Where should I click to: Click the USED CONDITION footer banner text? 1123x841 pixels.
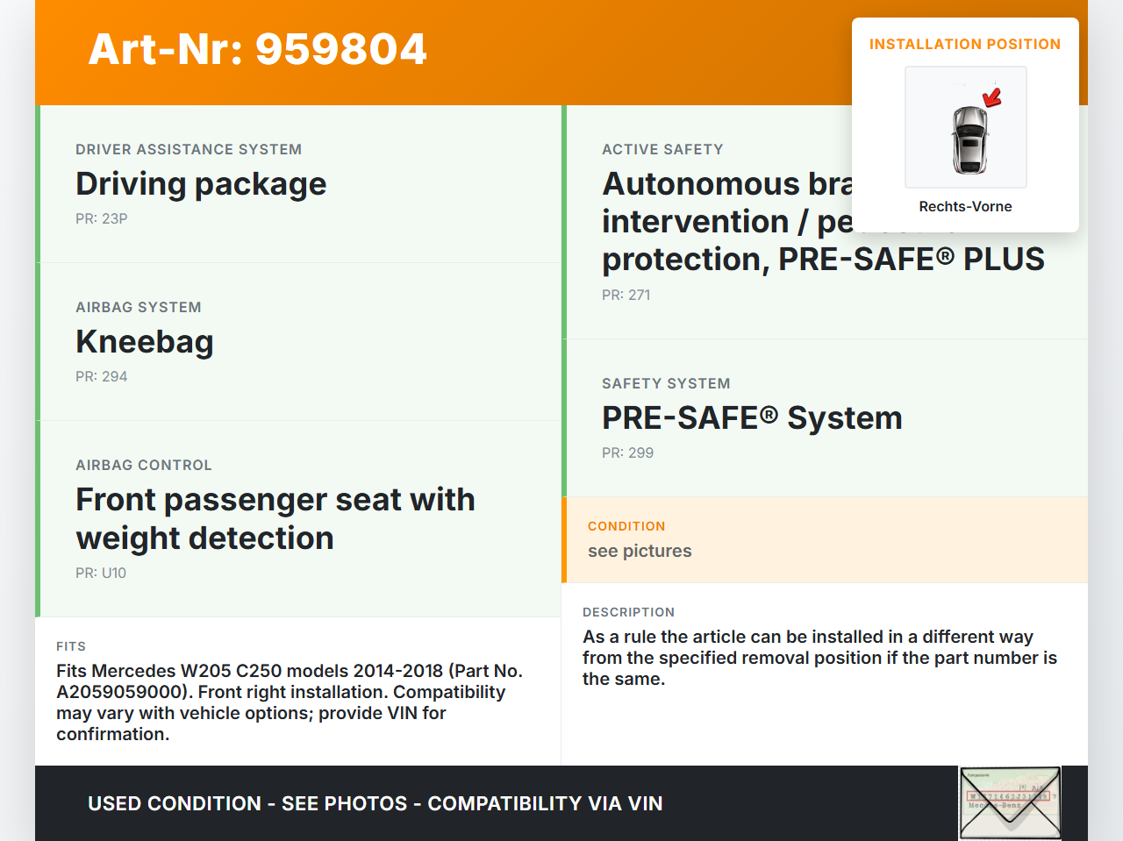[376, 804]
